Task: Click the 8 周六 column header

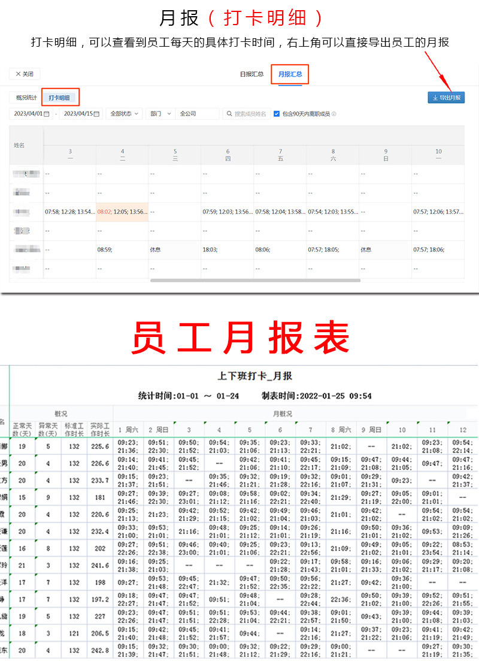Action: pyautogui.click(x=341, y=430)
